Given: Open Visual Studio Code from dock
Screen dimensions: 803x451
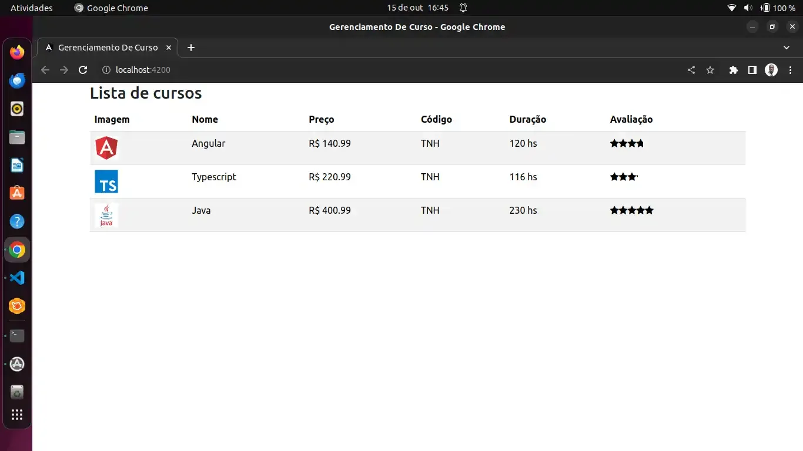Looking at the screenshot, I should pos(17,278).
